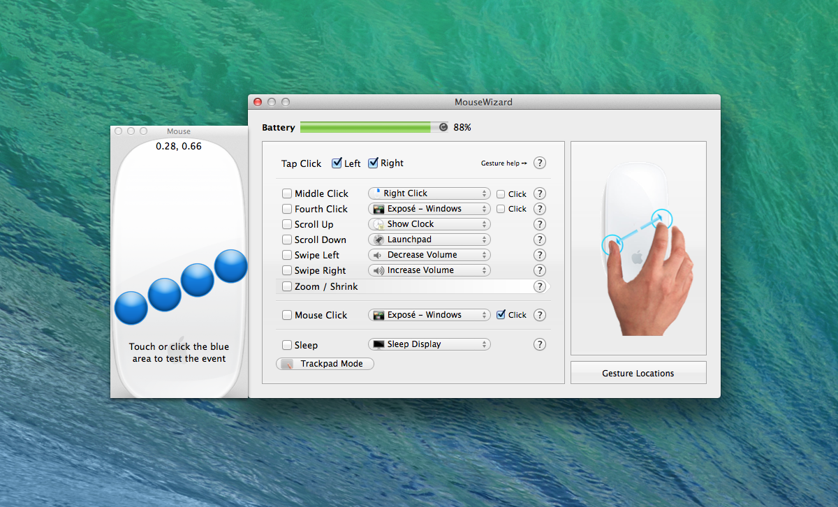Click the Gesture Locations button

pyautogui.click(x=638, y=373)
